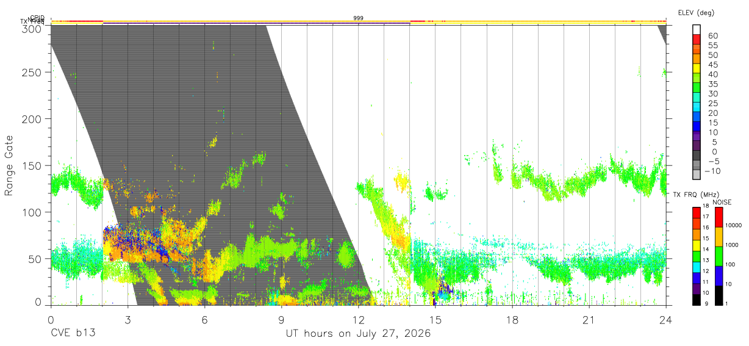
Task: Click the 'CVE b13' radar label
Action: tap(73, 334)
